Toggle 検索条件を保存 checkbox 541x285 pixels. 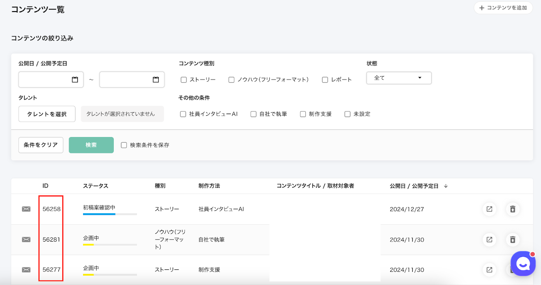[x=124, y=145]
